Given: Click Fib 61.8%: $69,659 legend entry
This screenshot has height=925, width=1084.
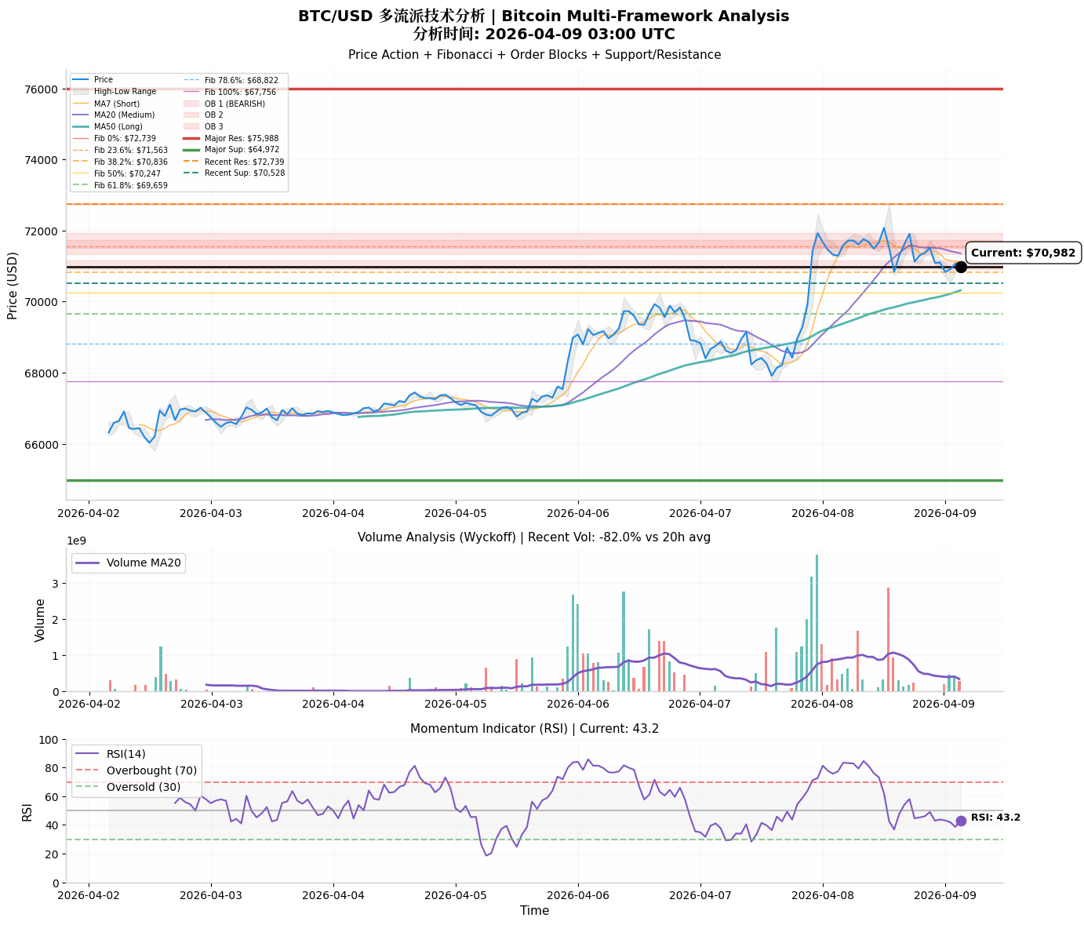Looking at the screenshot, I should pos(120,185).
